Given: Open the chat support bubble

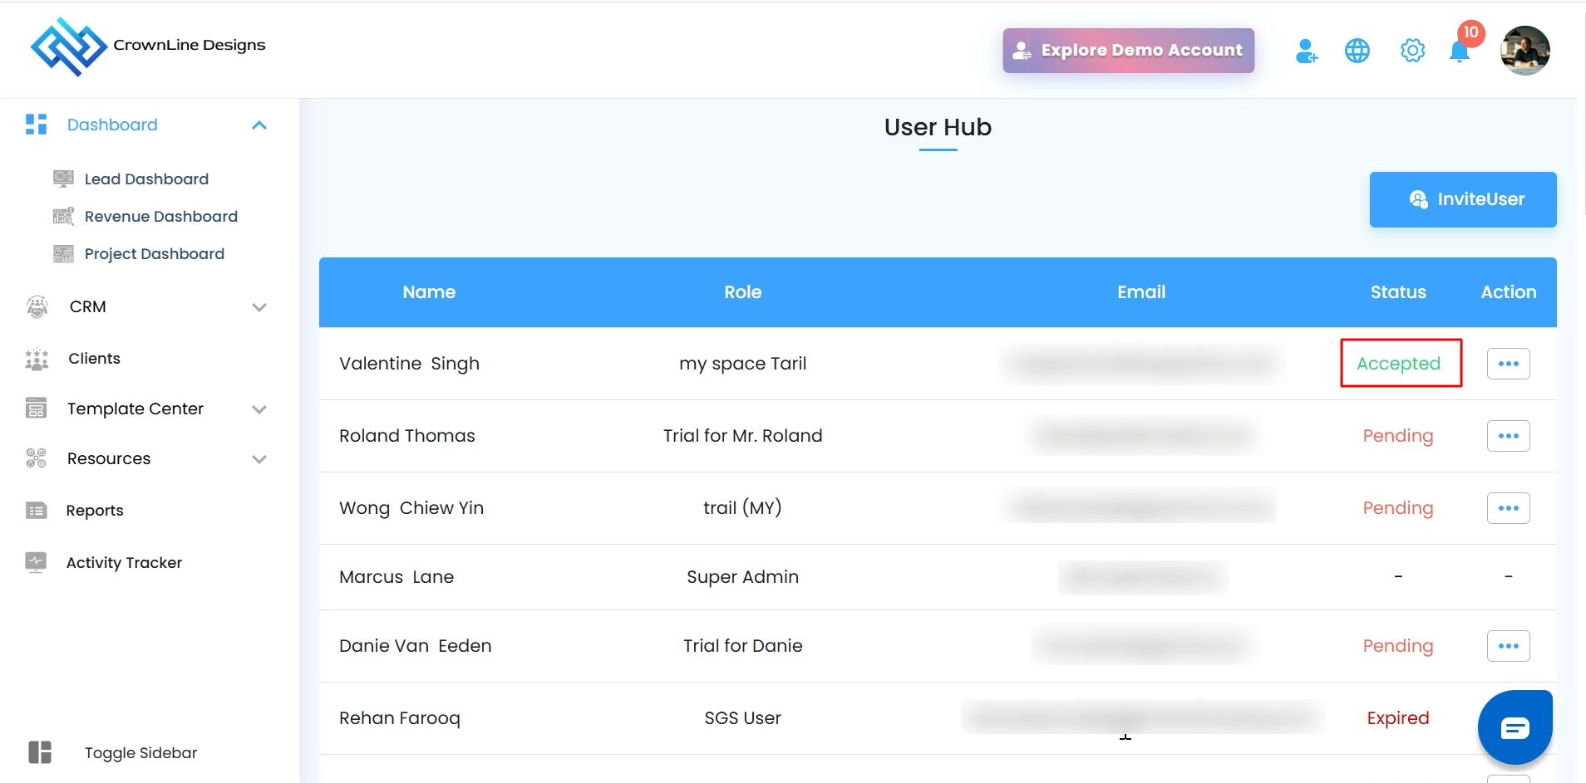Looking at the screenshot, I should pos(1515,727).
